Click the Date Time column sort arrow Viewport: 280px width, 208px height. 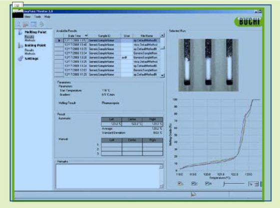click(86, 35)
